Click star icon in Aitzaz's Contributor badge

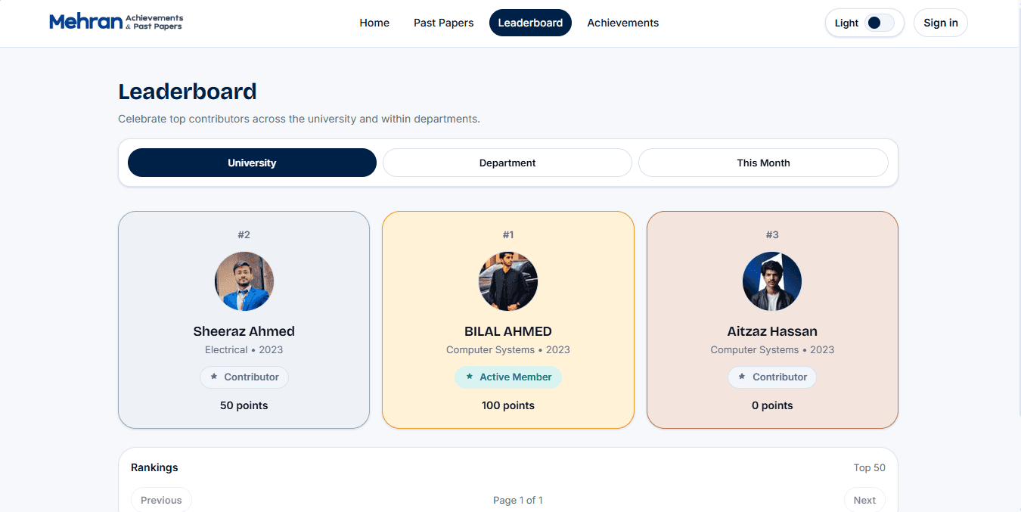[x=742, y=377]
